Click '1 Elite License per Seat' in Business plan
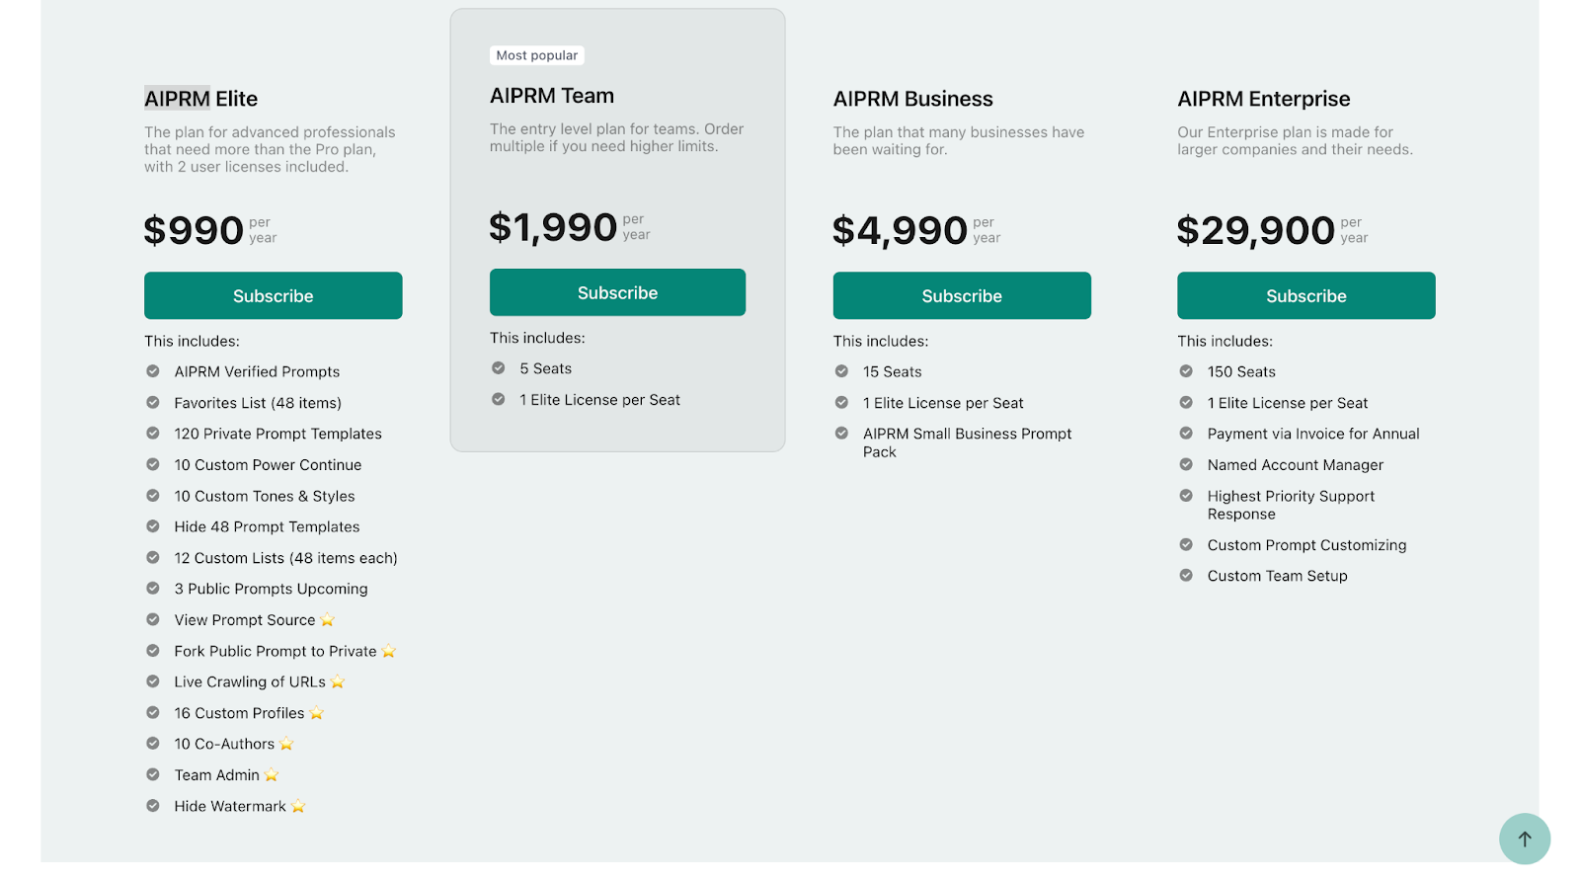Viewport: 1580px width, 880px height. (x=943, y=403)
